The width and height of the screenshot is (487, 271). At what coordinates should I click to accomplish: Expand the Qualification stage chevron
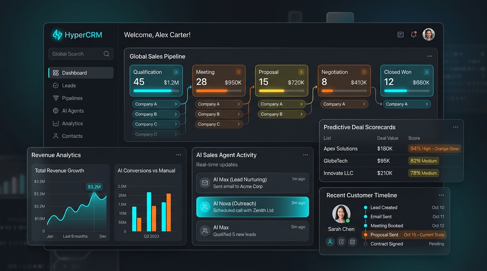[176, 72]
